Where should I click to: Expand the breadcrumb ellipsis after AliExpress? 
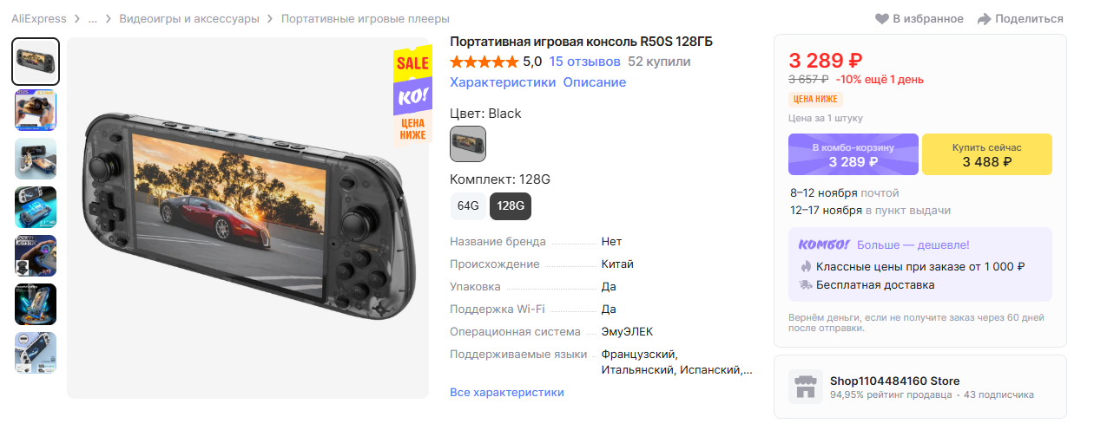[x=93, y=18]
